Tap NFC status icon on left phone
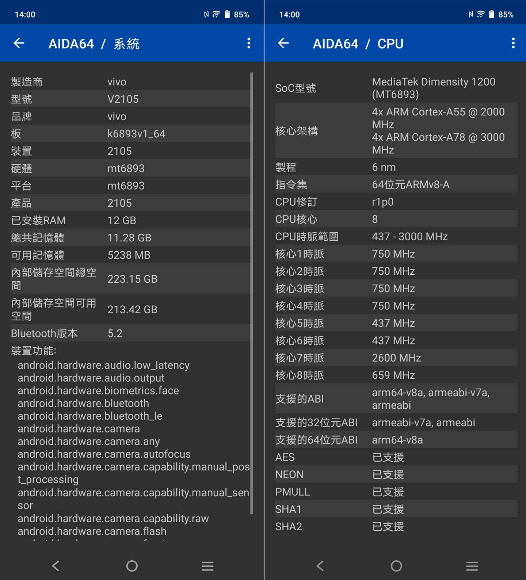The height and width of the screenshot is (580, 526). pos(206,14)
